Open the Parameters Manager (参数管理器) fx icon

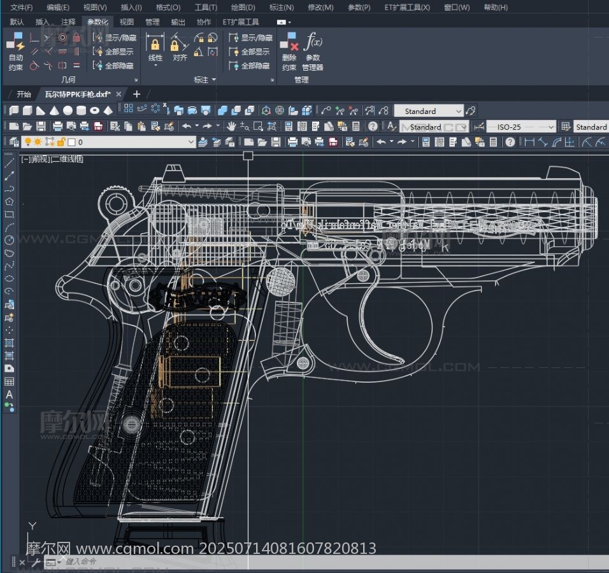pyautogui.click(x=313, y=41)
